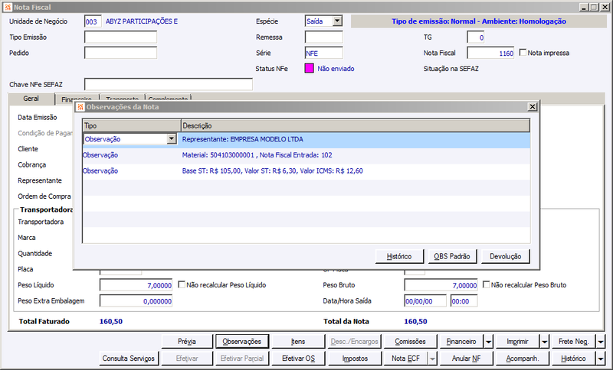Screen dimensions: 613x370
Task: Click the OBS Padrão button
Action: click(452, 256)
